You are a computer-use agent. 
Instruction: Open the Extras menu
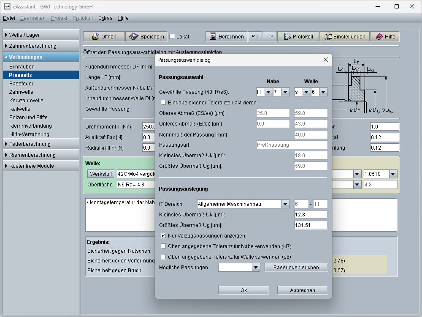[x=105, y=18]
